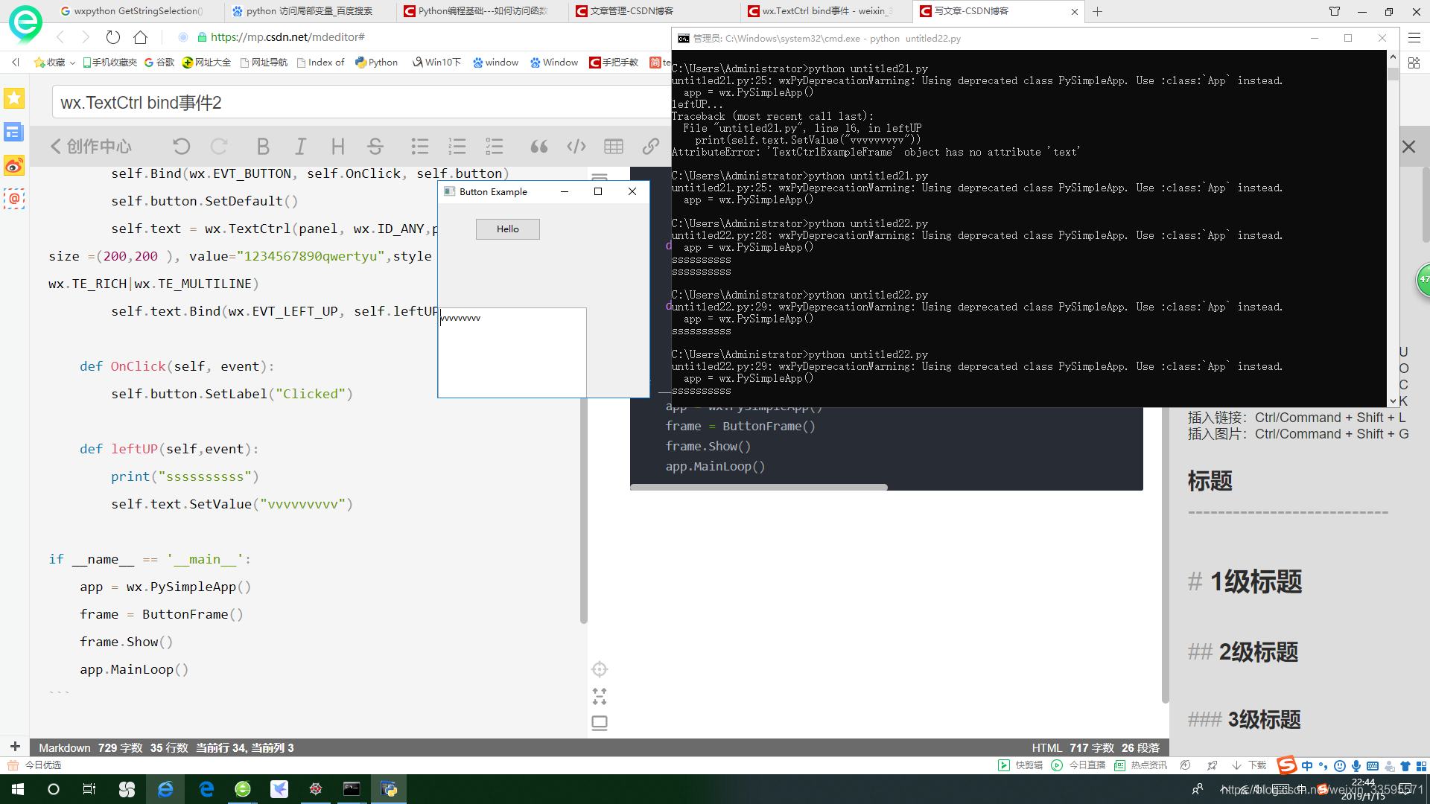Viewport: 1430px width, 804px height.
Task: Click the undo icon in editor toolbar
Action: (182, 147)
